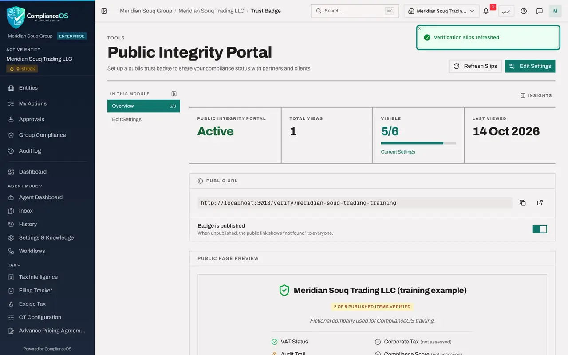Switch language to Arabic
This screenshot has width=568, height=355.
point(506,11)
